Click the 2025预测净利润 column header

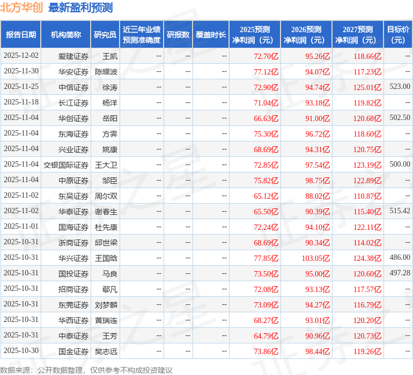[255, 35]
